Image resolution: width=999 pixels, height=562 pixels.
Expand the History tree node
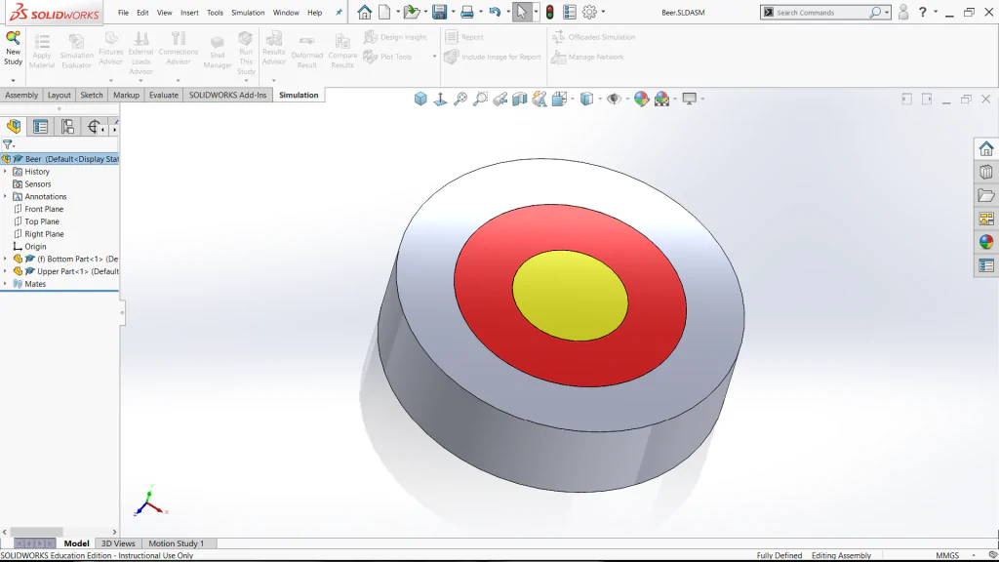(x=6, y=172)
